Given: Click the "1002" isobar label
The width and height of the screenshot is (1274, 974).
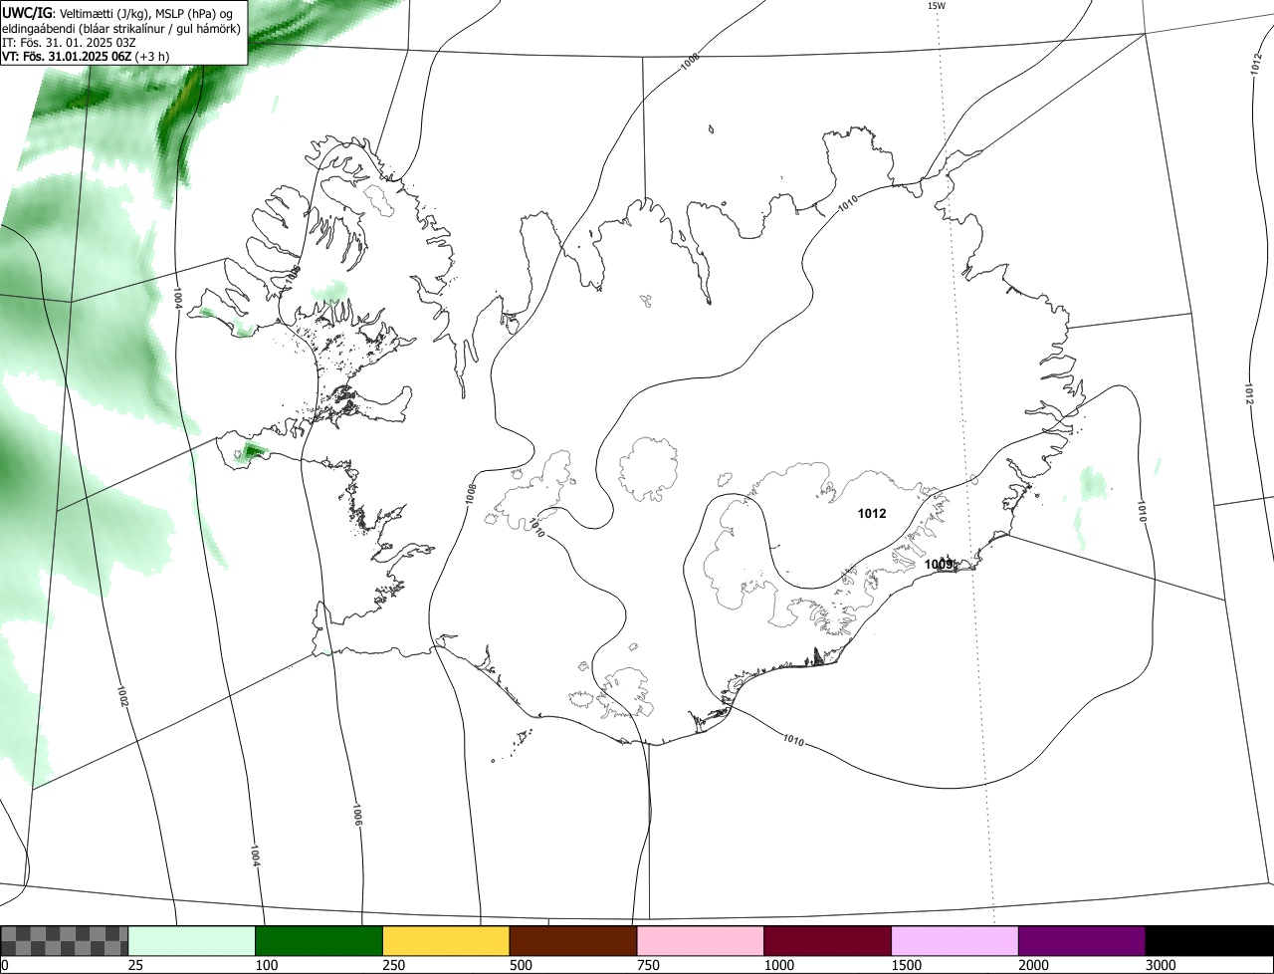Looking at the screenshot, I should 123,696.
